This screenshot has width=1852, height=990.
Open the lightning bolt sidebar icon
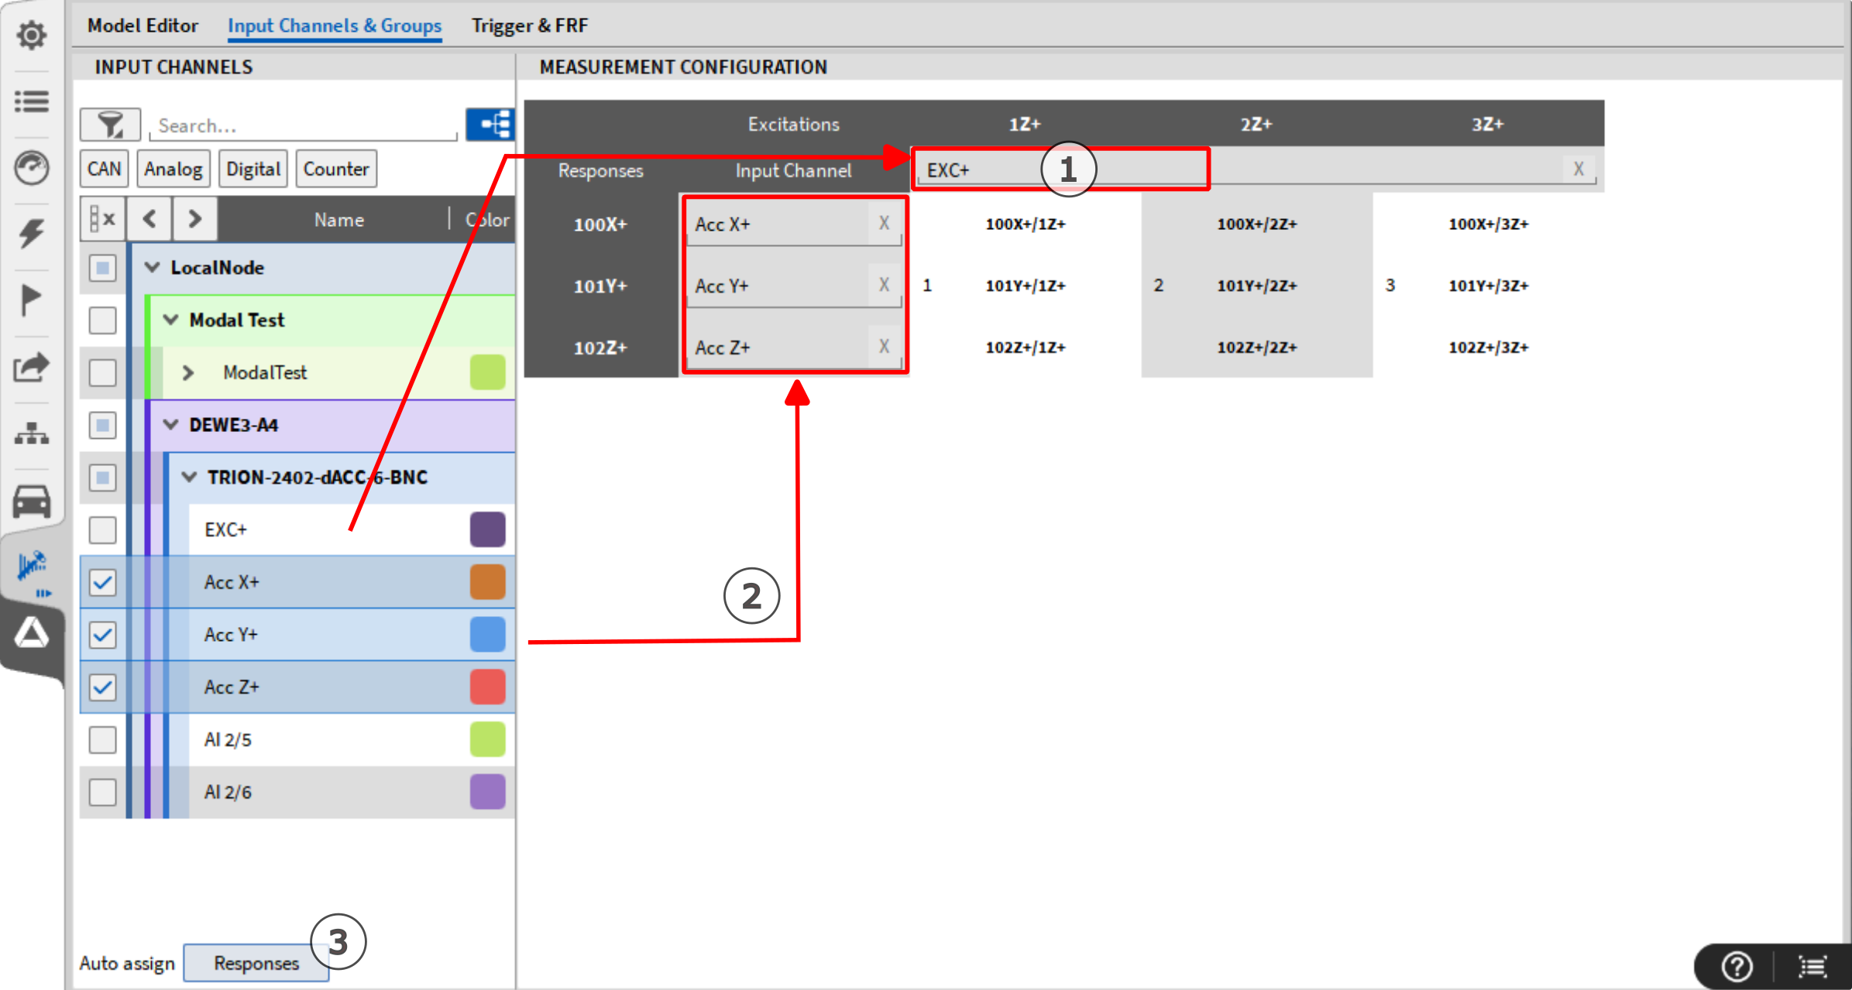32,233
